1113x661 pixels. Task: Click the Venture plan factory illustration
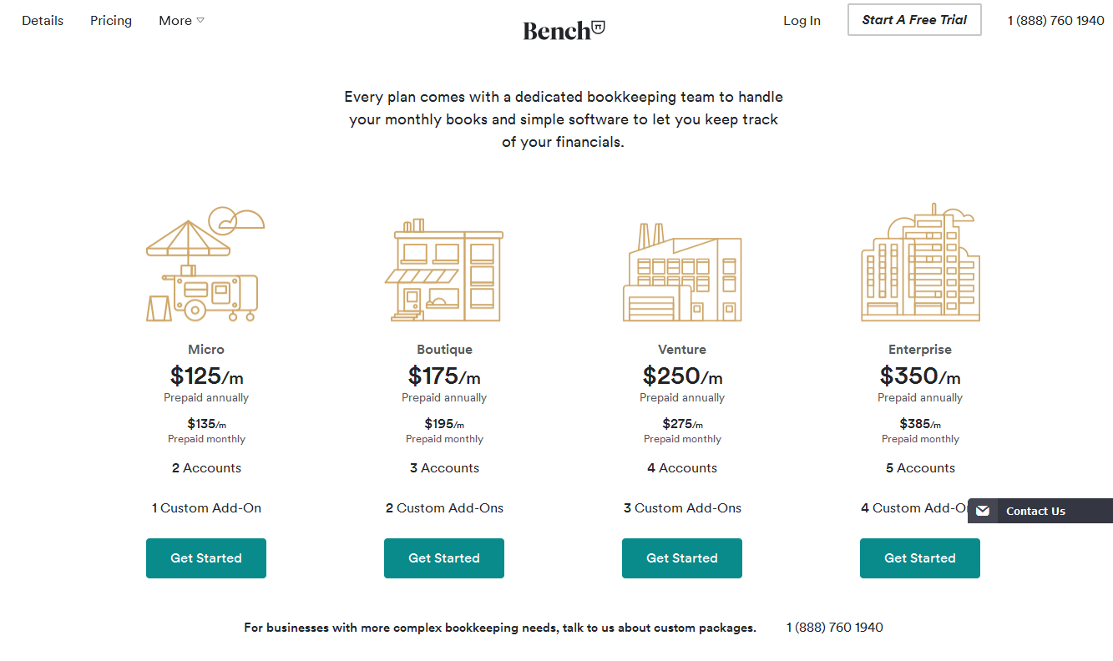(682, 272)
